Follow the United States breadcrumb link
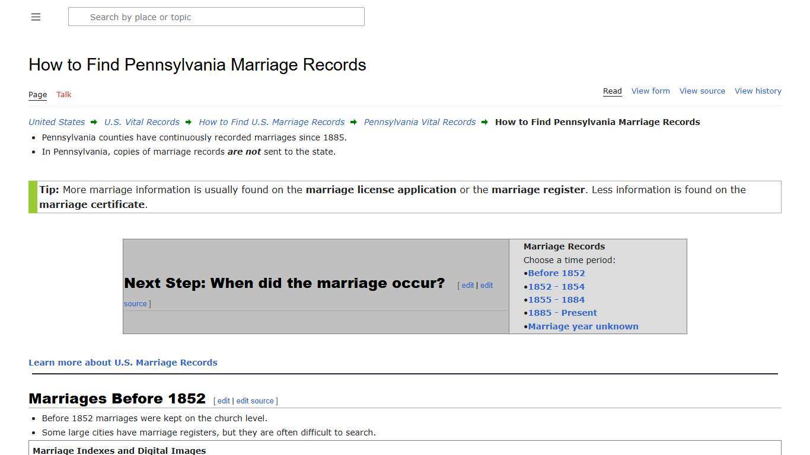The image size is (810, 455). (x=56, y=122)
